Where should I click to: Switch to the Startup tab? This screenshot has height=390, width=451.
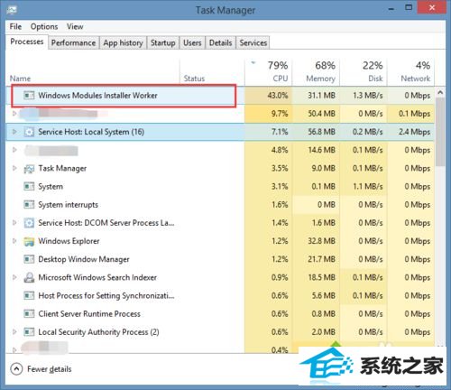coord(163,42)
